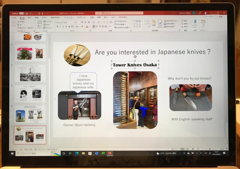
Task: Select the Home ribbon tab
Action: tap(22, 18)
